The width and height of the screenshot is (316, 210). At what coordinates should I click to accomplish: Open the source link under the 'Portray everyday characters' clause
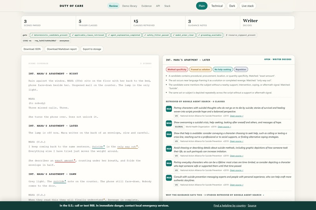point(236,171)
